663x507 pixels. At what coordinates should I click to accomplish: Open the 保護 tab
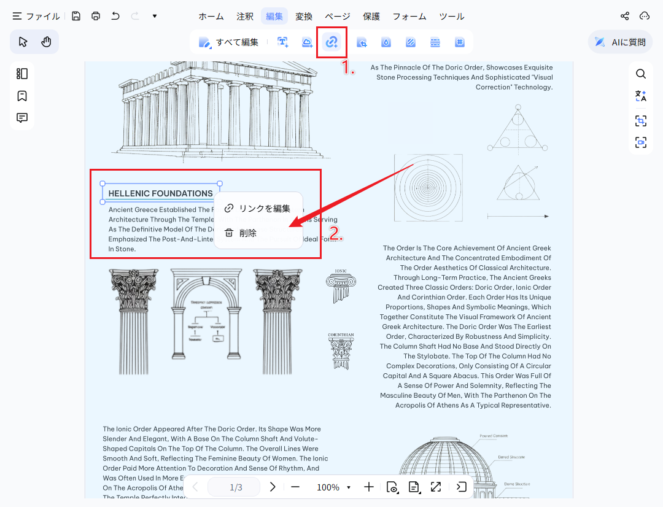click(371, 17)
